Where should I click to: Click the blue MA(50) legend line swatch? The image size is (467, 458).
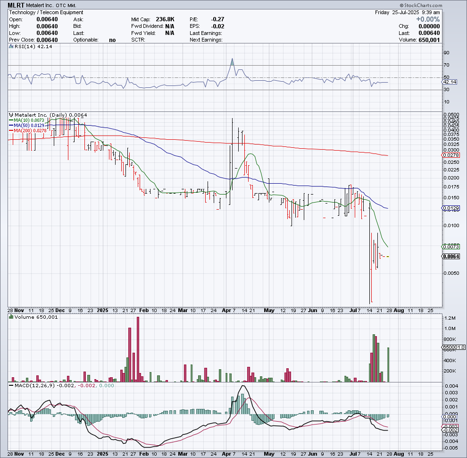[x=11, y=126]
